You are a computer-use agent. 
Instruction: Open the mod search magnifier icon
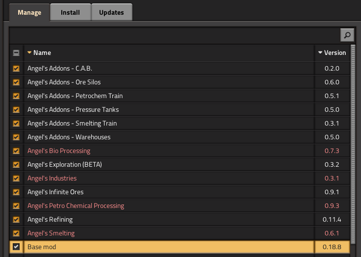click(x=347, y=35)
